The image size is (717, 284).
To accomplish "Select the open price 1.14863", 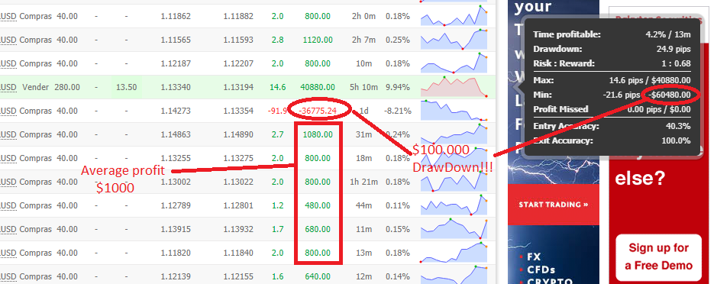I will 176,134.
